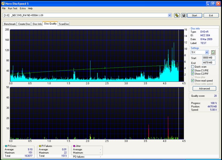Click the refresh speed settings icon

(213, 52)
